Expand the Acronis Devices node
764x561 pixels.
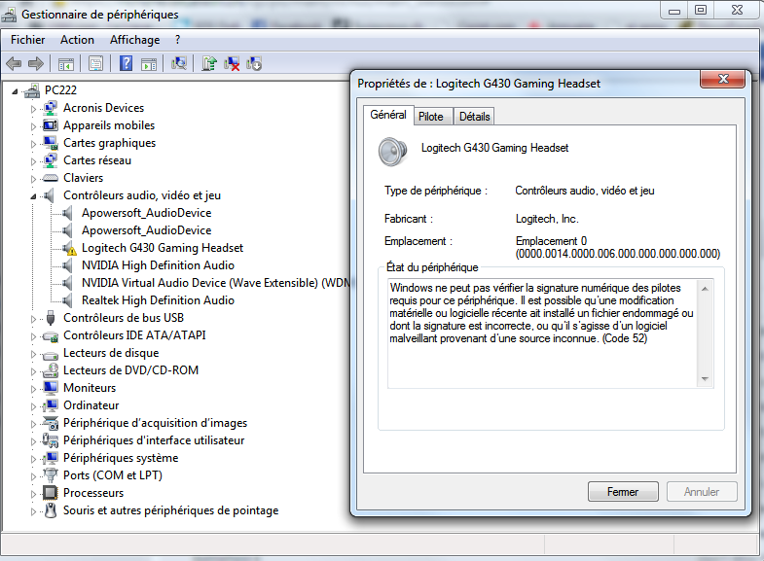[33, 109]
